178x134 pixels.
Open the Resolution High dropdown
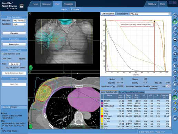coord(19,24)
